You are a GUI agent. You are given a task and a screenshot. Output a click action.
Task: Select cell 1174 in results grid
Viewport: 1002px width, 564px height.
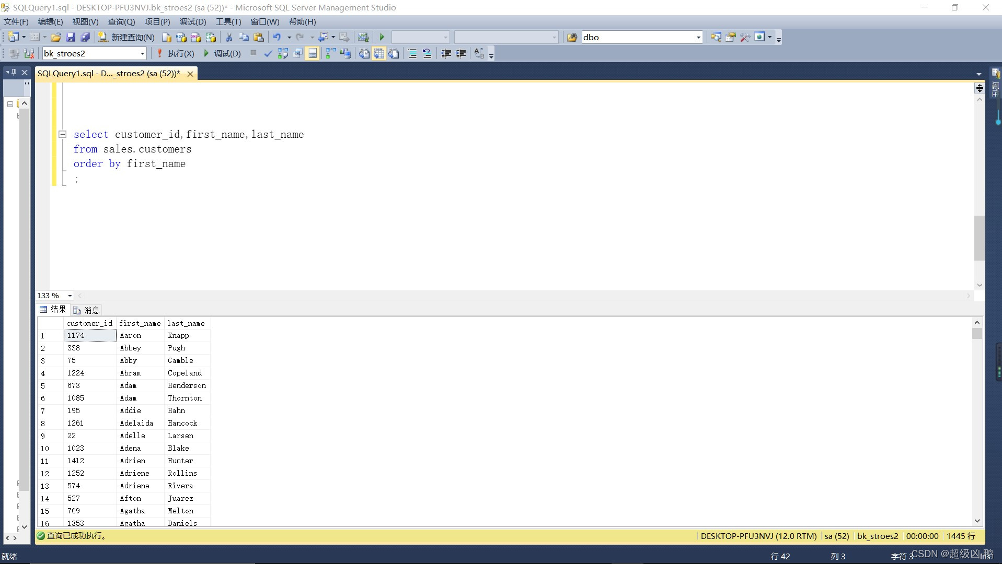(x=90, y=335)
